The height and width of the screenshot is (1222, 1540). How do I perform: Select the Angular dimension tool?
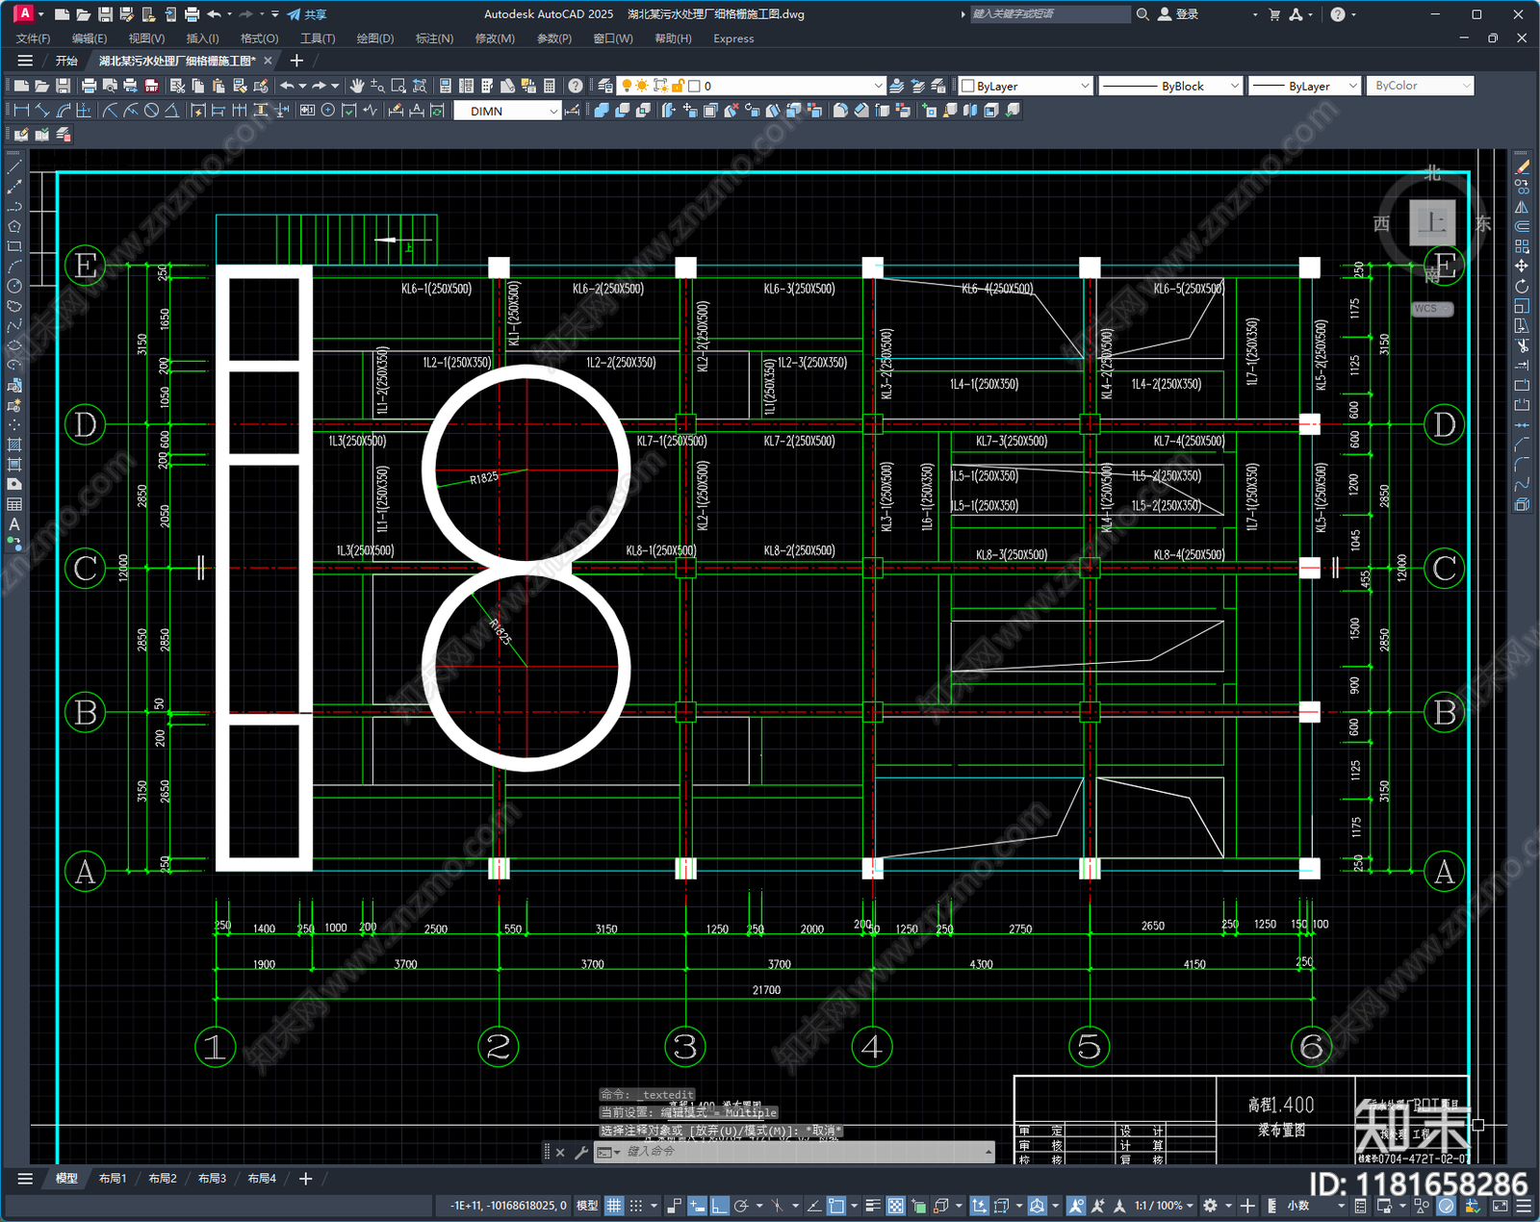coord(171,111)
